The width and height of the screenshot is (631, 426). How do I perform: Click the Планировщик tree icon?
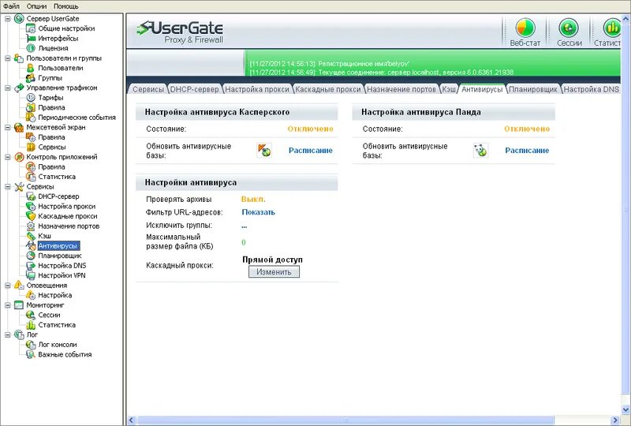(31, 256)
